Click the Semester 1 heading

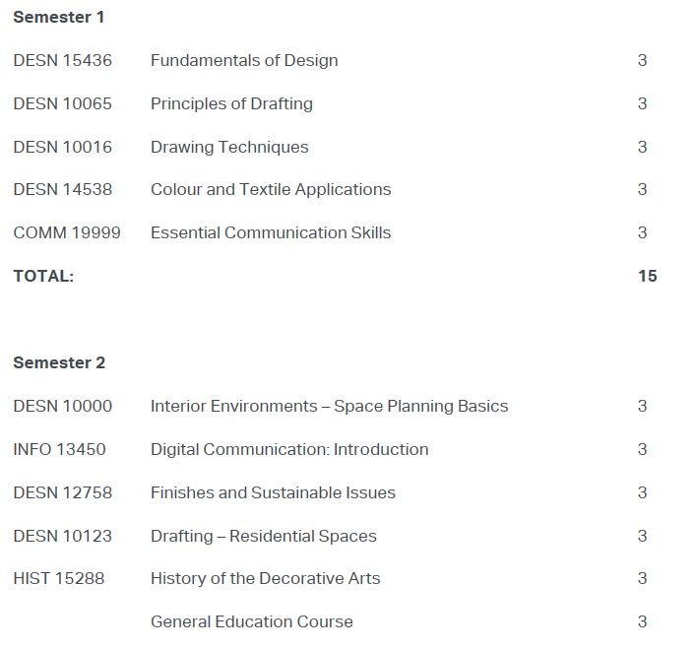[59, 18]
